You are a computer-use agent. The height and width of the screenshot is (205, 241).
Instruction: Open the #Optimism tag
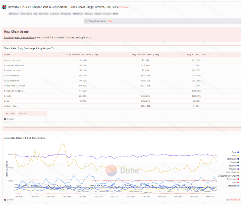(x=43, y=14)
